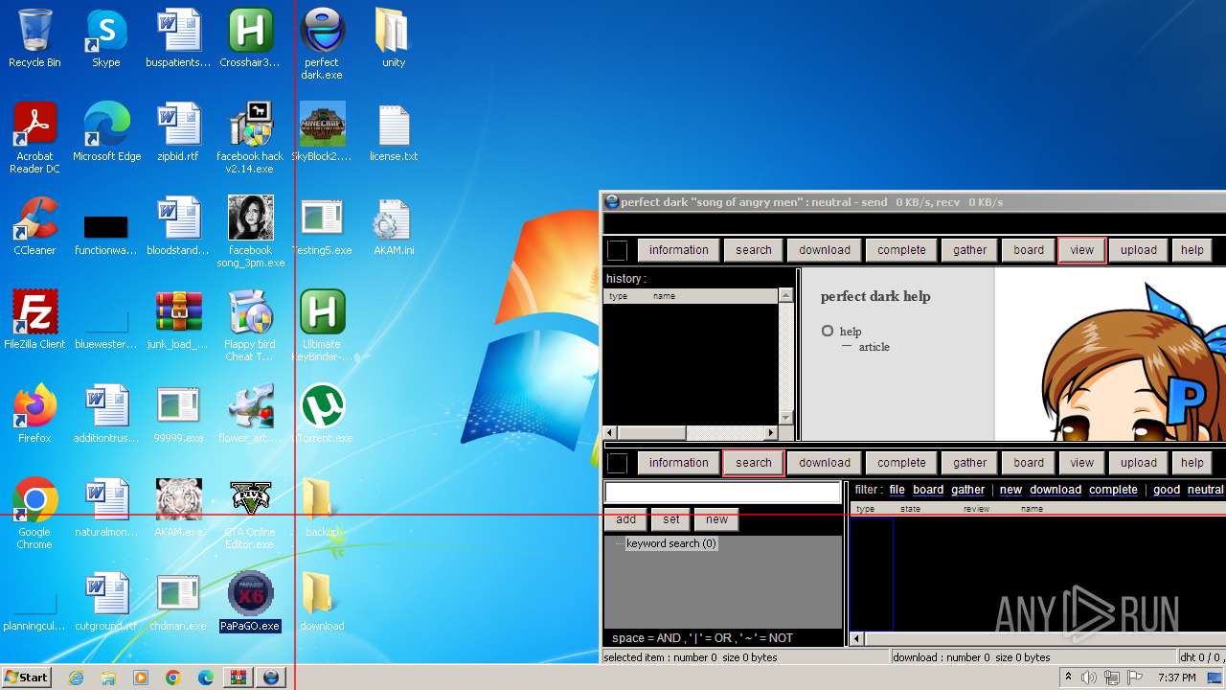Select the AKAM.exe tiger icon
This screenshot has height=690, width=1226.
tap(178, 508)
